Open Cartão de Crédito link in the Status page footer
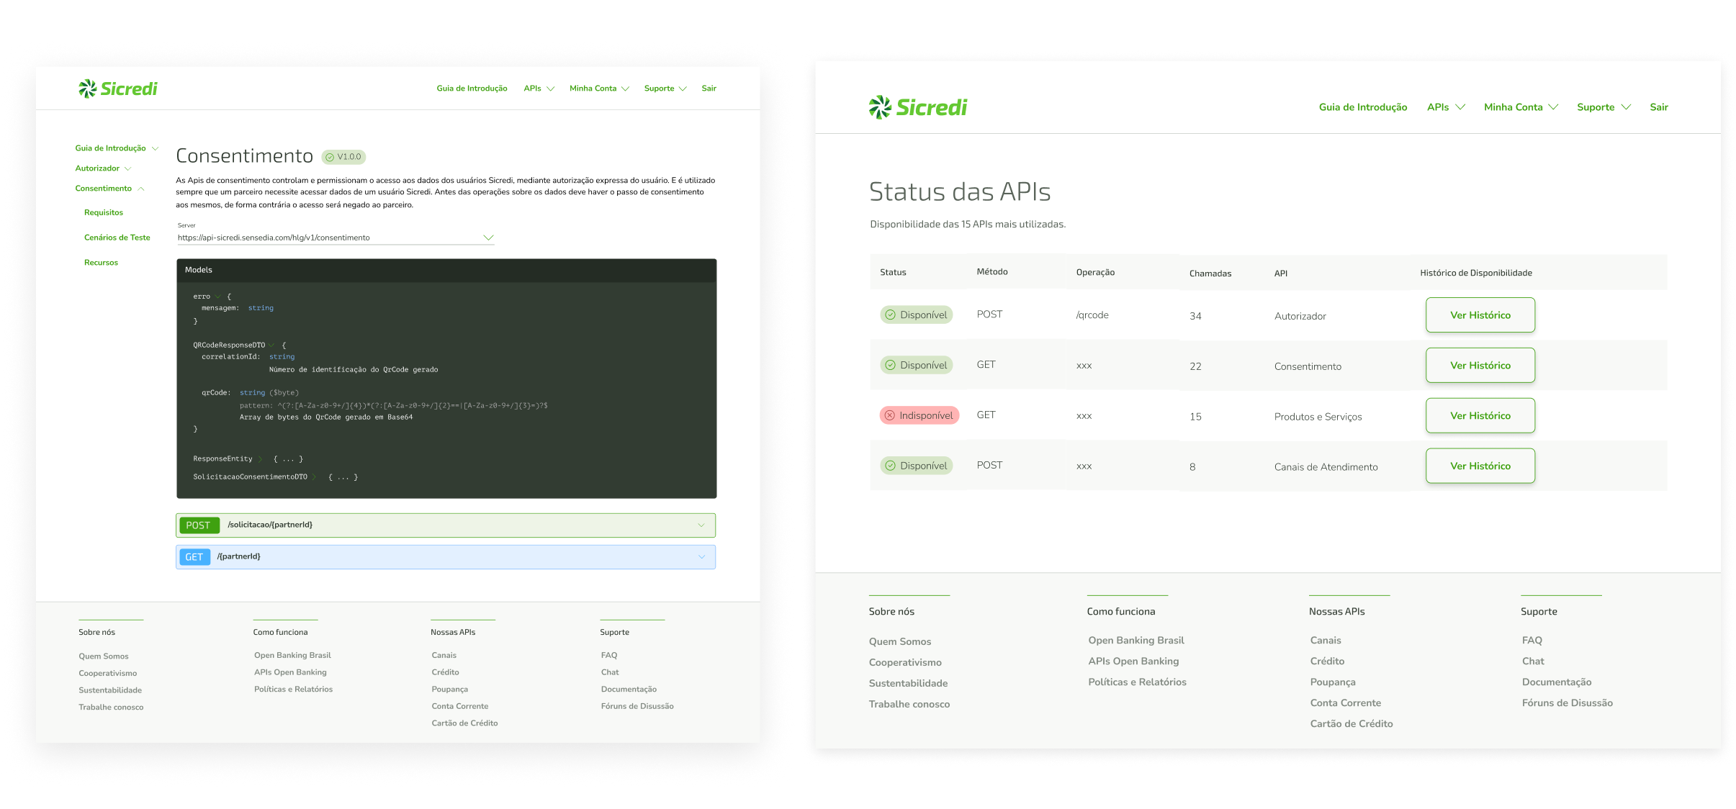Image resolution: width=1736 pixels, height=809 pixels. pyautogui.click(x=1352, y=723)
